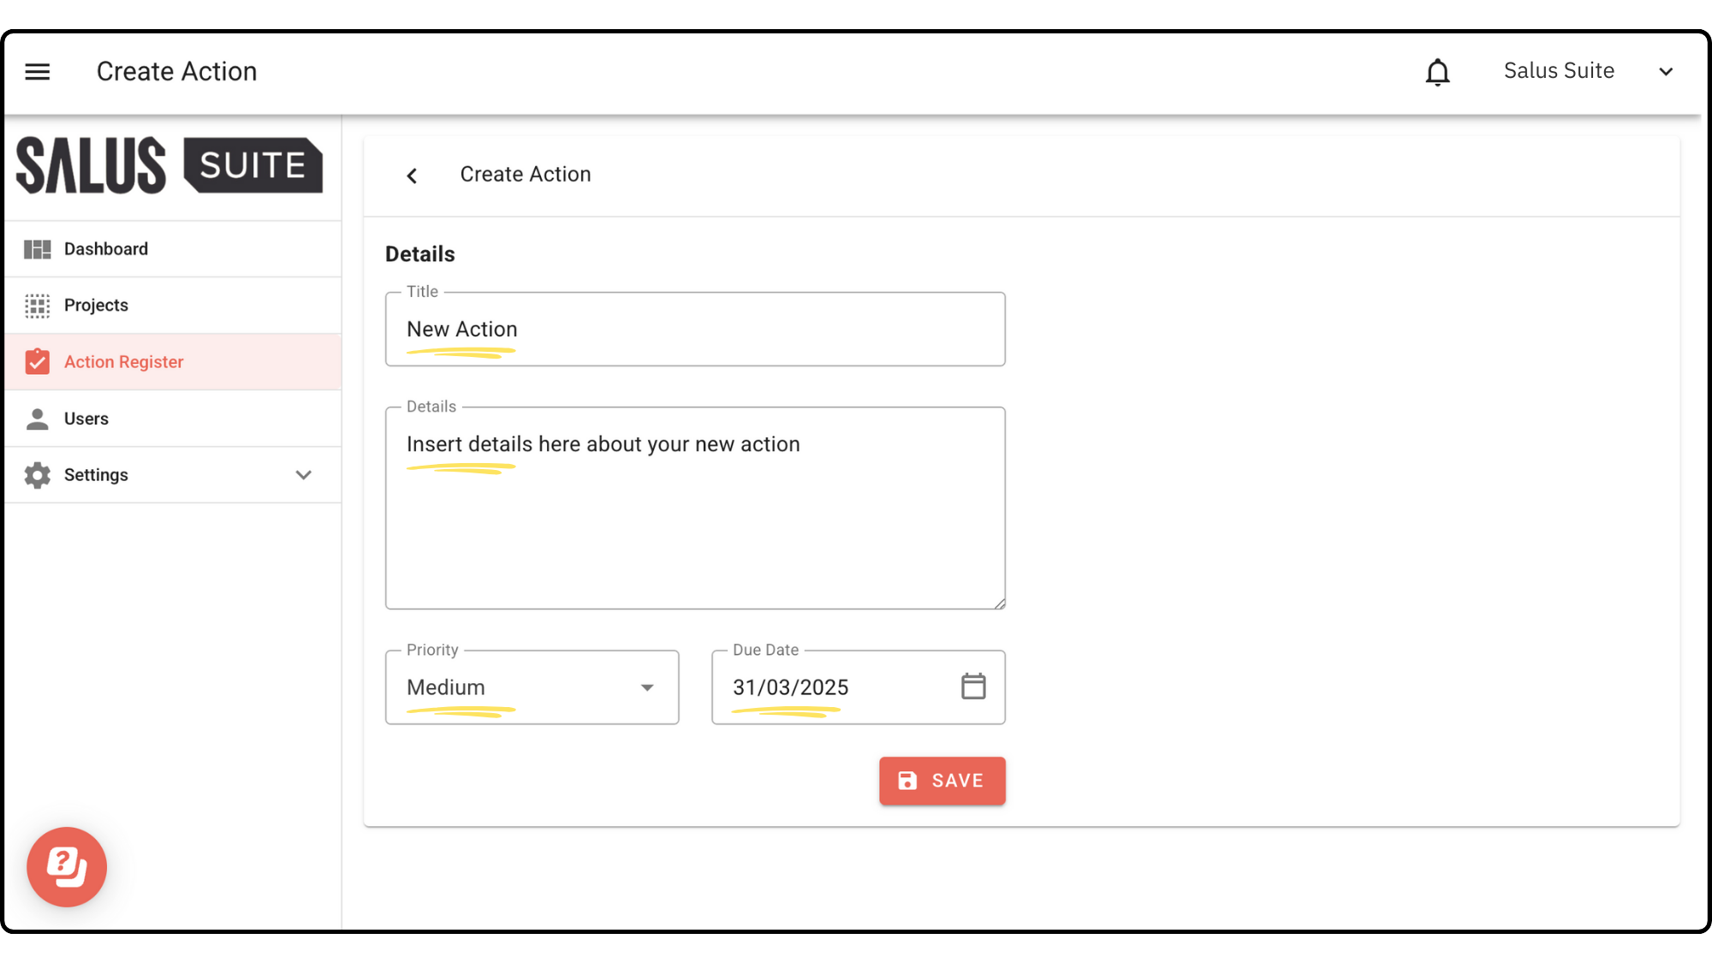Click inside the Details text area
Viewport: 1712px width, 963px height.
pyautogui.click(x=695, y=522)
